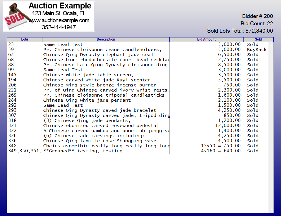Click the Lot# column header
This screenshot has width=281, height=216.
pyautogui.click(x=25, y=39)
